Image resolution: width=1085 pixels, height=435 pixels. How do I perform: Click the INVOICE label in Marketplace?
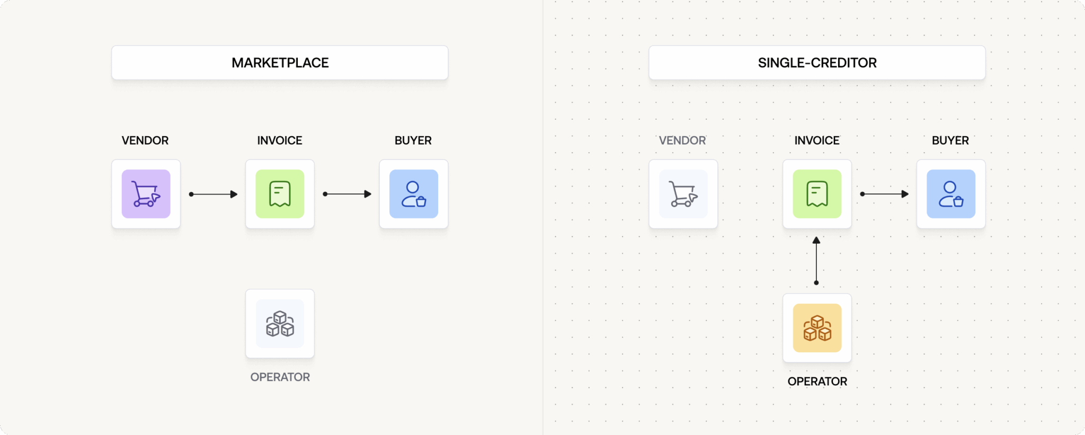(280, 140)
